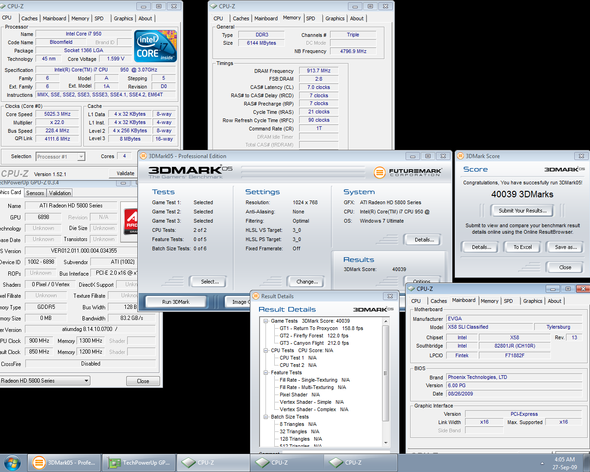Click second CPU-Z taskbar button
This screenshot has height=472, width=590.
coord(286,463)
